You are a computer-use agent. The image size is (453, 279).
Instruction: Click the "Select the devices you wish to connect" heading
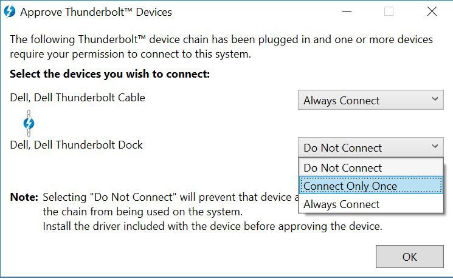click(x=110, y=74)
